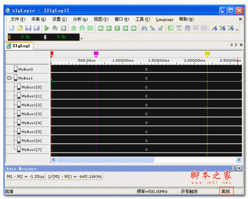Go to next with the green right arrow icon
Screen dimensions: 248x199
(x=125, y=28)
